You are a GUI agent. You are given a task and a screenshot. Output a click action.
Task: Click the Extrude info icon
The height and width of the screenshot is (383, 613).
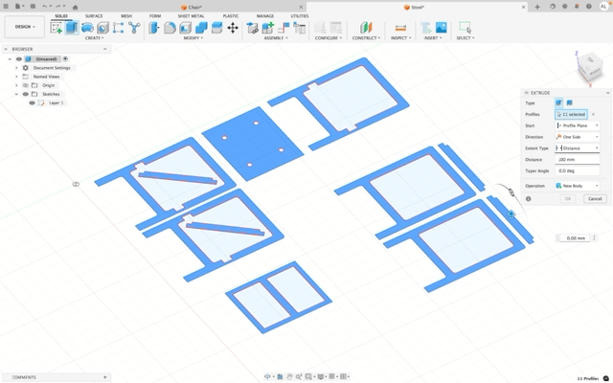(528, 198)
